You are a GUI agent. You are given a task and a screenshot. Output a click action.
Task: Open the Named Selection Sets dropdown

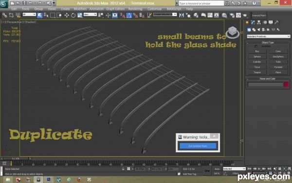click(x=165, y=14)
